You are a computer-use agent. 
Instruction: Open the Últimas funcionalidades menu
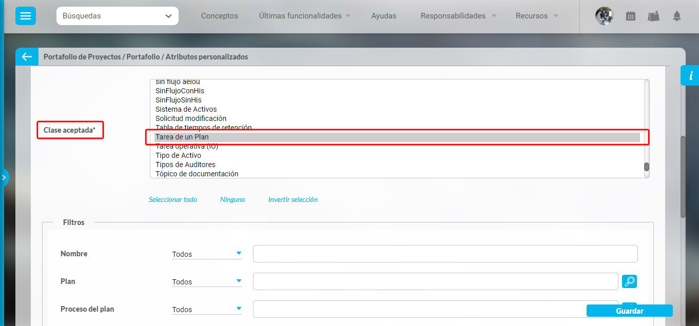click(304, 16)
